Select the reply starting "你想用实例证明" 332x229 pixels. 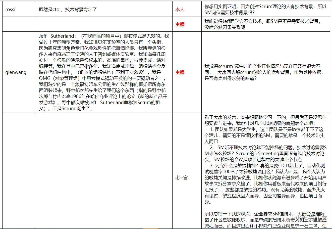click(x=266, y=10)
